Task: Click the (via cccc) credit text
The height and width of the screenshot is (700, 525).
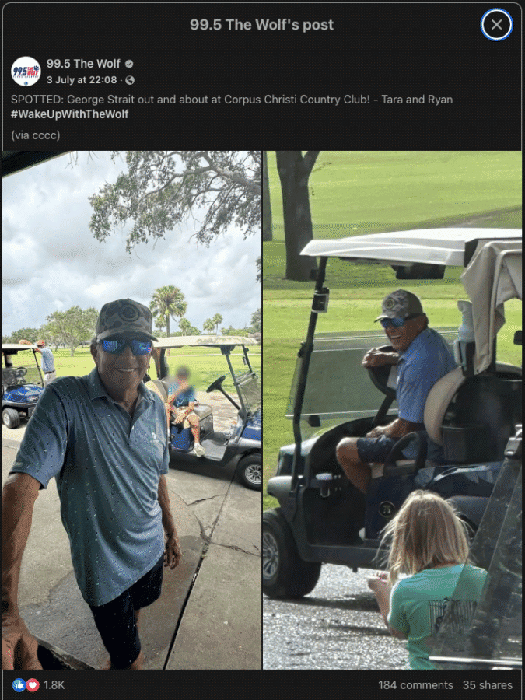Action: pyautogui.click(x=35, y=135)
